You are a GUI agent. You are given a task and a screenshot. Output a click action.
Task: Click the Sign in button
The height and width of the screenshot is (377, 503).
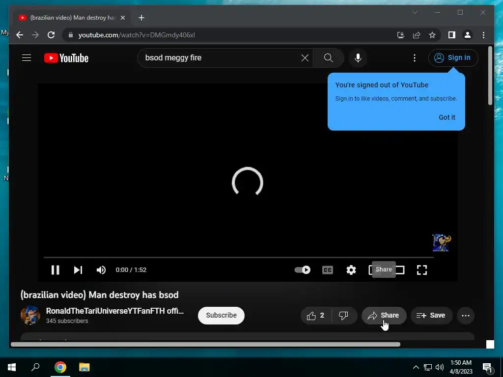(453, 58)
